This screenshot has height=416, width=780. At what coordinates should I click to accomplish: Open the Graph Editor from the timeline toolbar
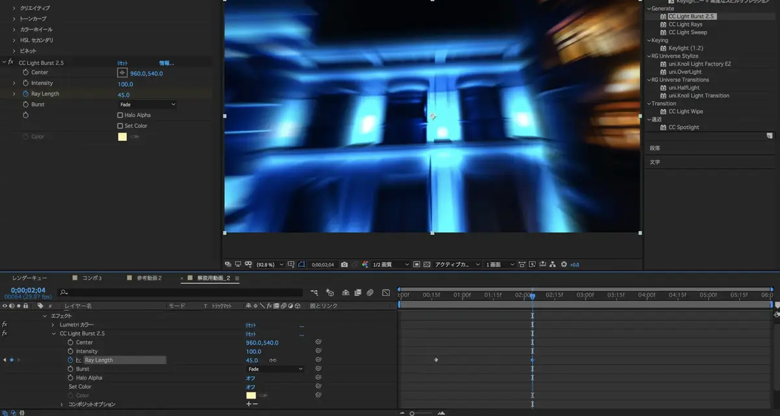(x=386, y=293)
